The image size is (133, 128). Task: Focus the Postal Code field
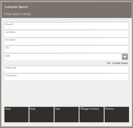click(66, 69)
